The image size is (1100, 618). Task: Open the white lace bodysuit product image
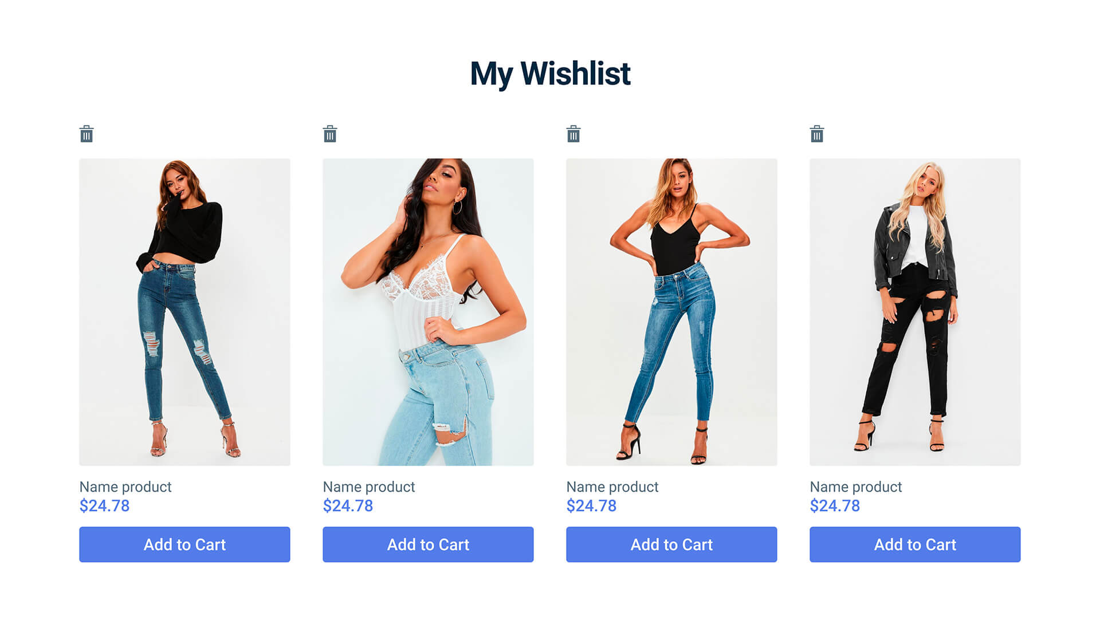(x=428, y=312)
